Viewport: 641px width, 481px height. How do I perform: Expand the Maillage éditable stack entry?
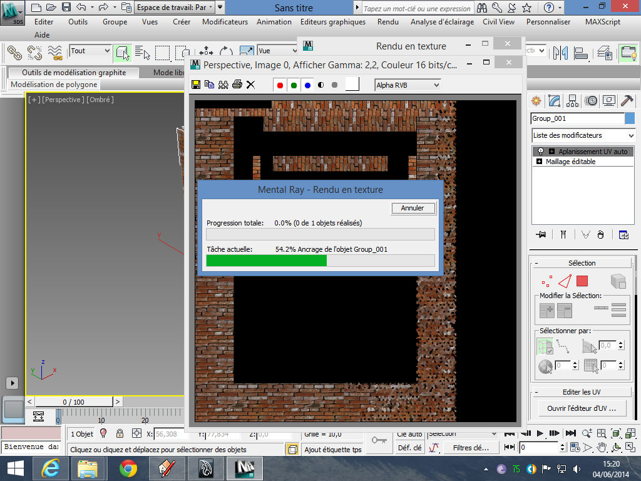[x=539, y=162]
